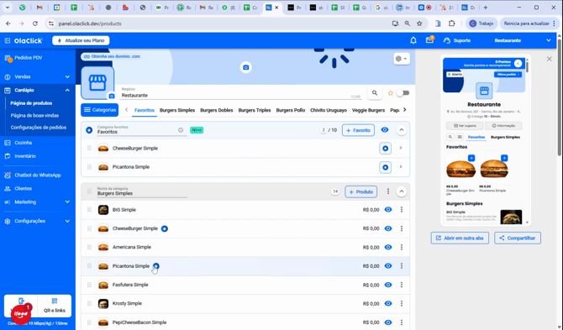Toggle visibility of Favoritos category
The height and width of the screenshot is (330, 563).
point(385,130)
